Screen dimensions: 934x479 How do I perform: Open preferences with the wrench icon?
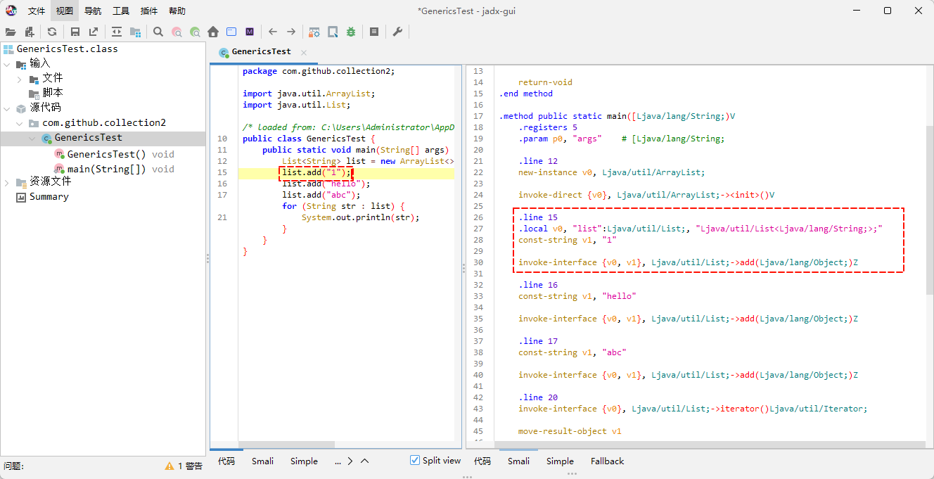397,32
